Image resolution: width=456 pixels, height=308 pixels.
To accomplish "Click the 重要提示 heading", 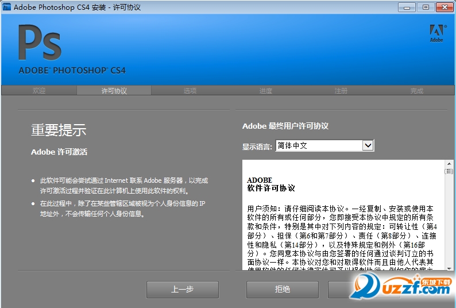I will click(x=59, y=130).
